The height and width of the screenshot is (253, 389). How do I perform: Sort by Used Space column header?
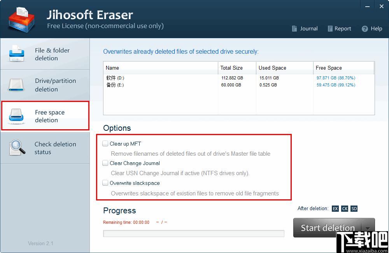pos(285,68)
